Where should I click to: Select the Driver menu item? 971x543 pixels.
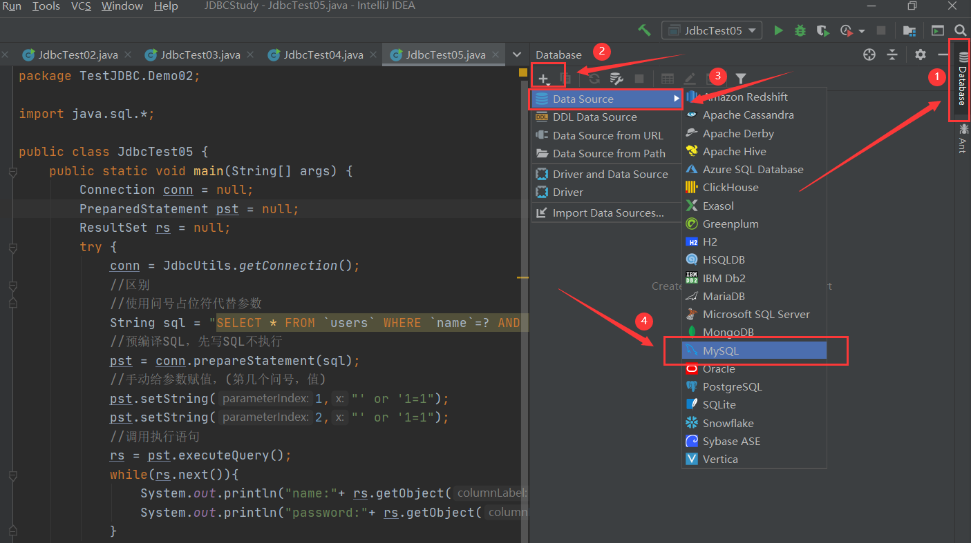tap(606, 192)
